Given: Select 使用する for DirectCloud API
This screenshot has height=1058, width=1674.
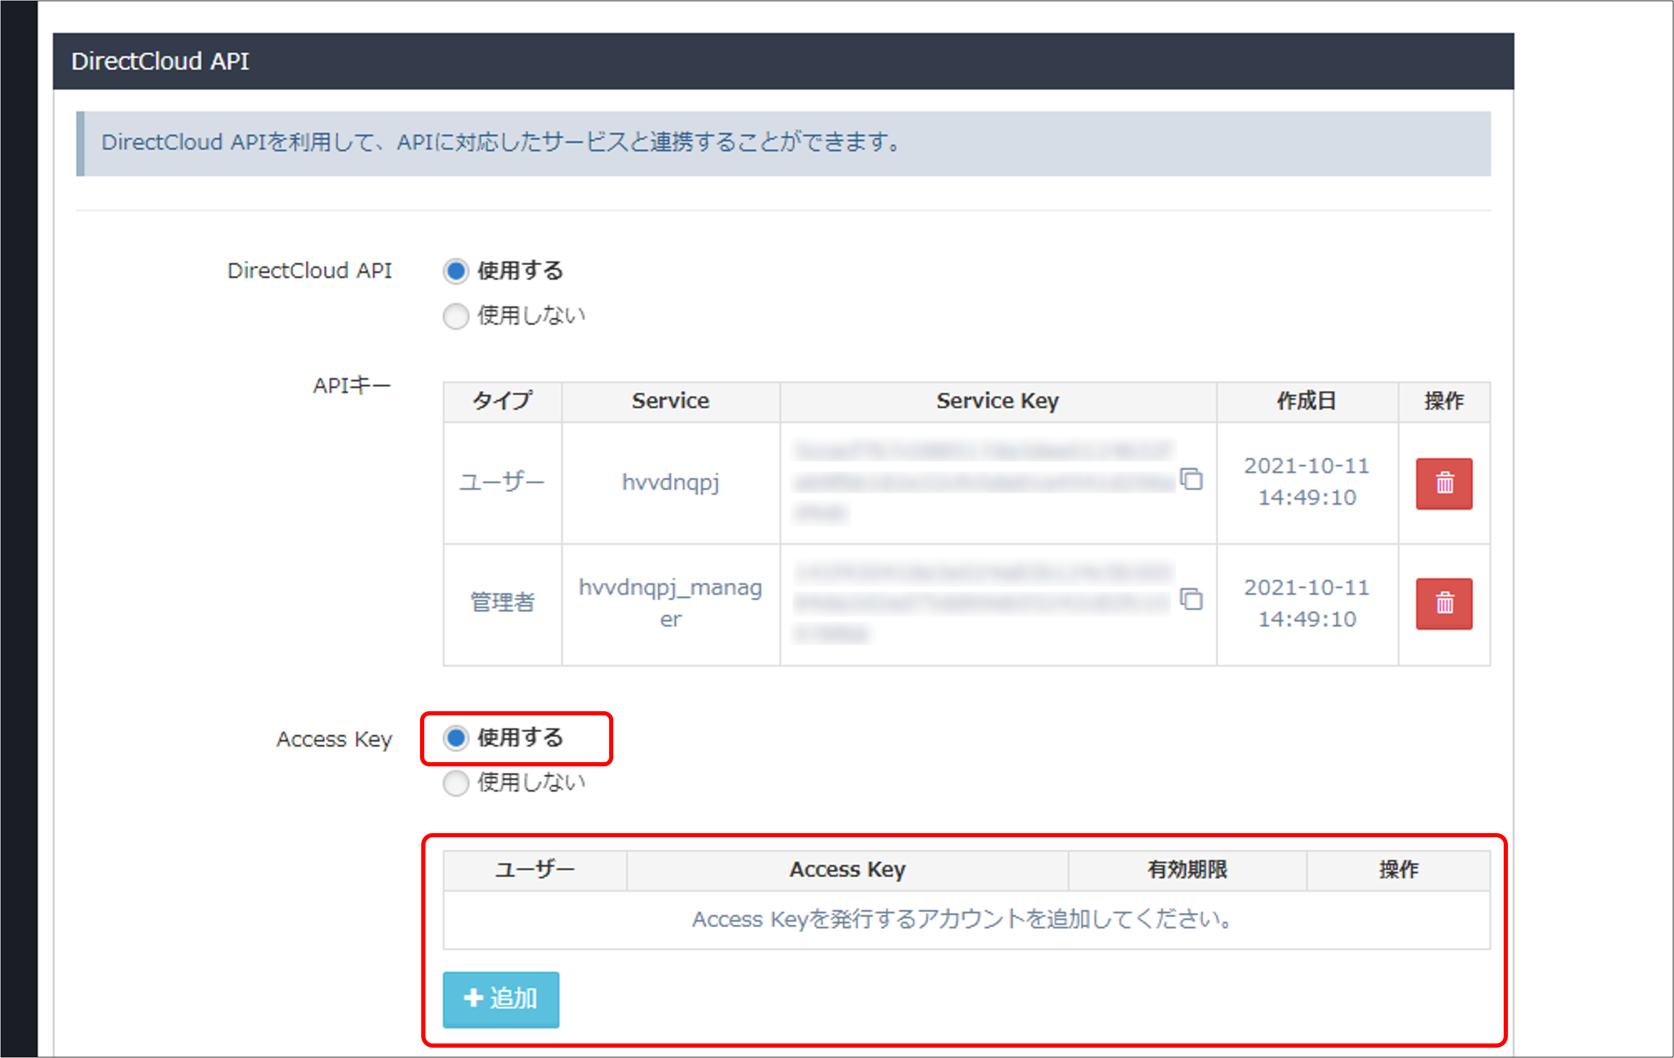Looking at the screenshot, I should coord(456,272).
